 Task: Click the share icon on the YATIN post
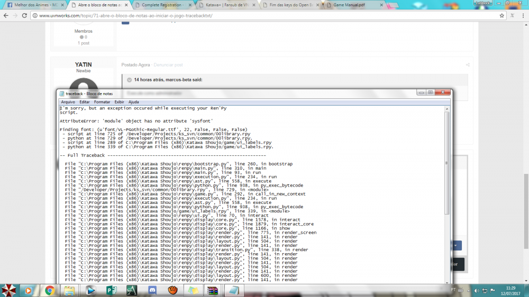point(468,64)
